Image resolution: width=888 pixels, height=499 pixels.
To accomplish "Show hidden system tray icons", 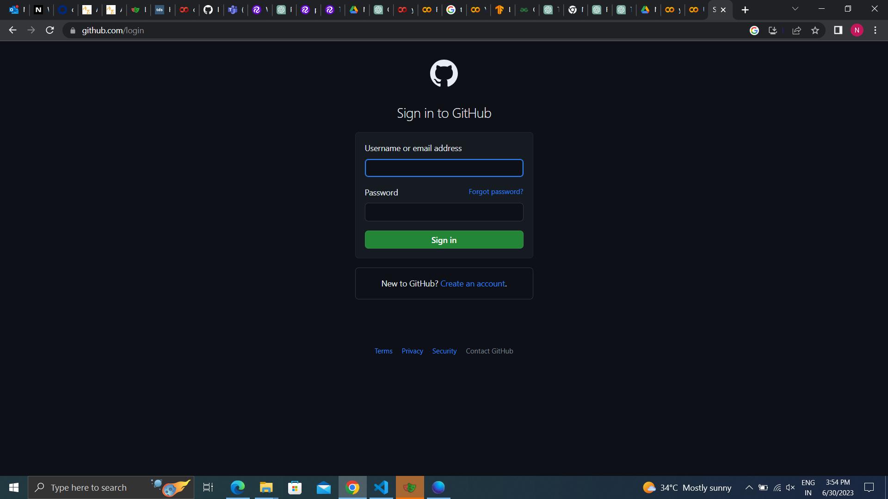I will [749, 487].
